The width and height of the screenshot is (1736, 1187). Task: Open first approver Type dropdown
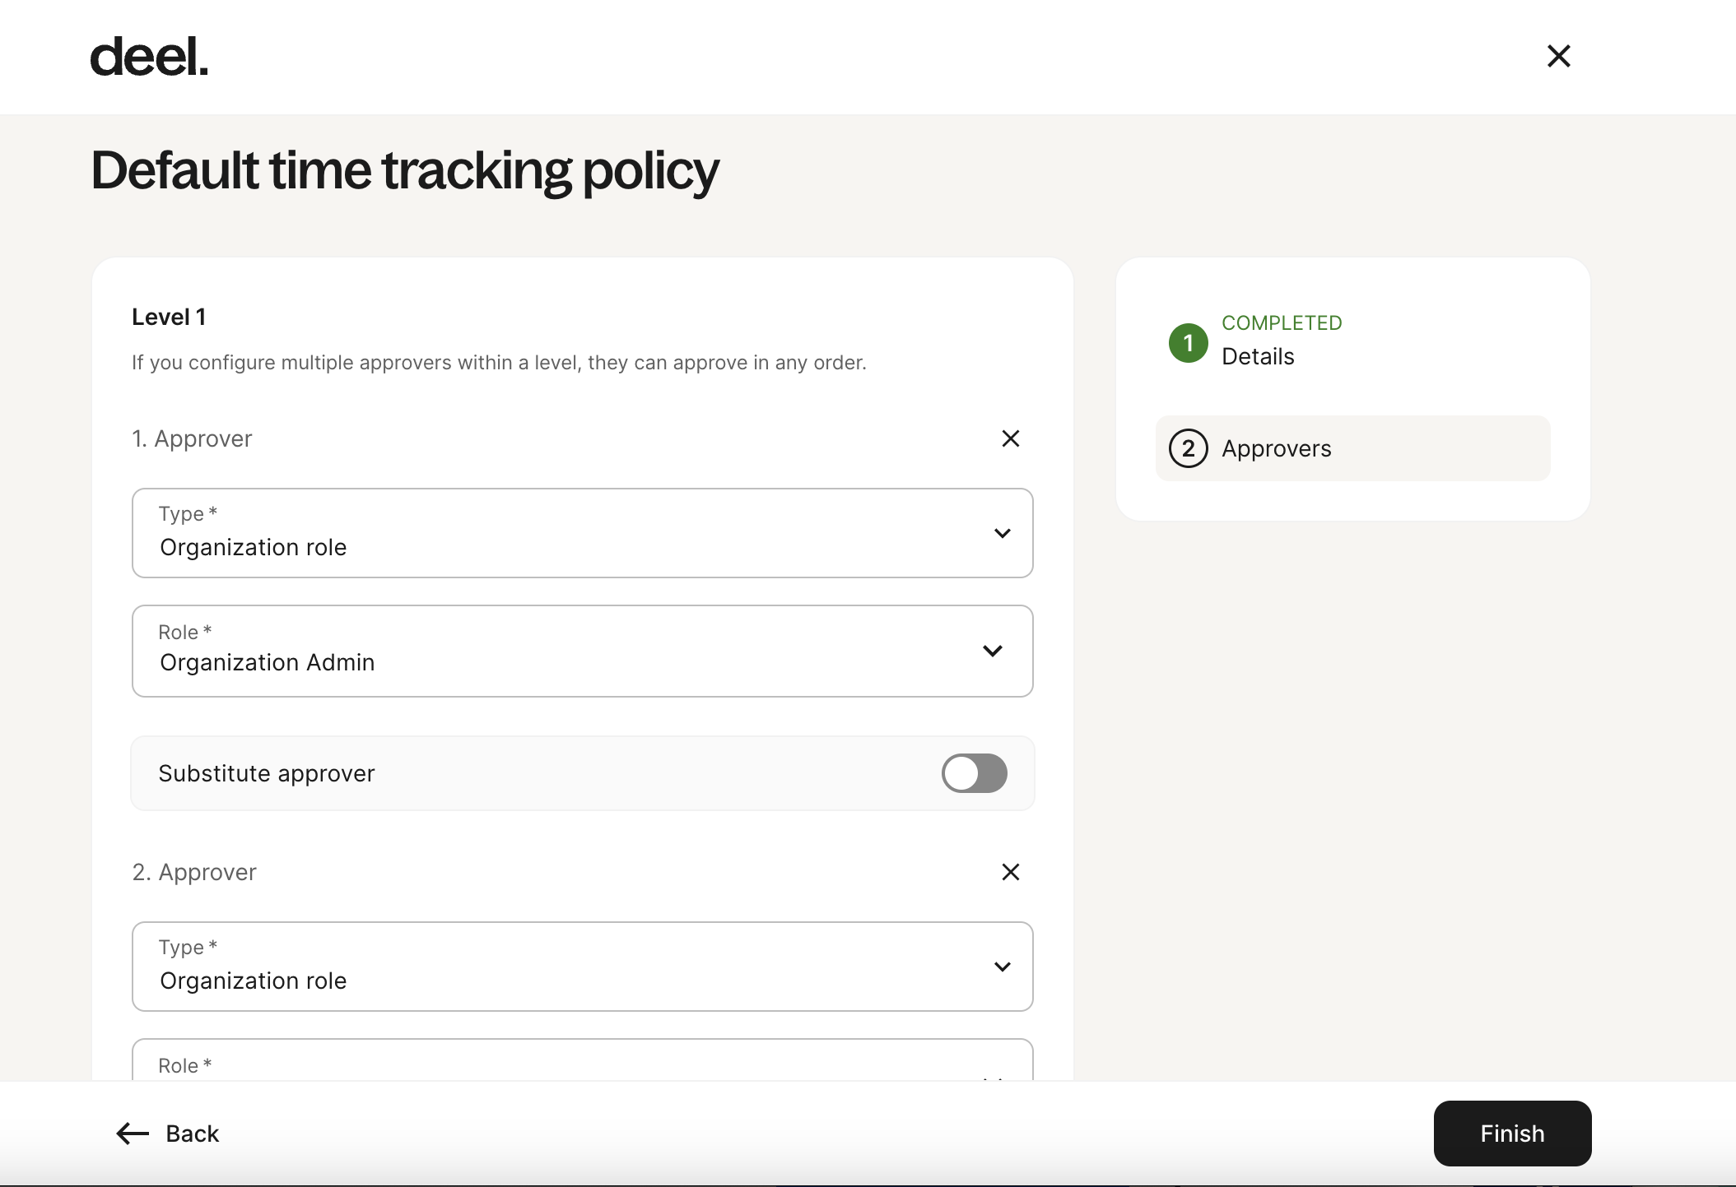coord(582,533)
